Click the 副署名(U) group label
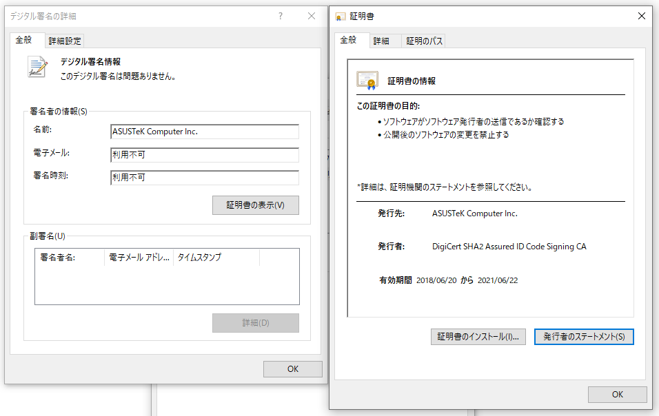Viewport: 659px width, 416px height. pos(48,236)
